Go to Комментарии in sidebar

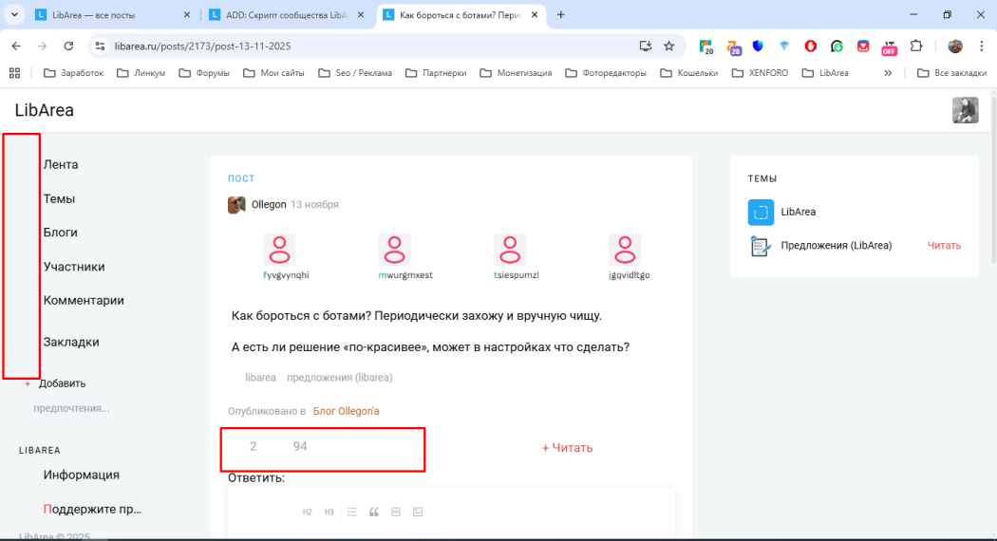[x=84, y=301]
